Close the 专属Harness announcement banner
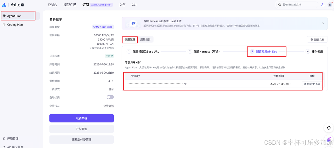This screenshot has height=148, width=334. tap(323, 23)
